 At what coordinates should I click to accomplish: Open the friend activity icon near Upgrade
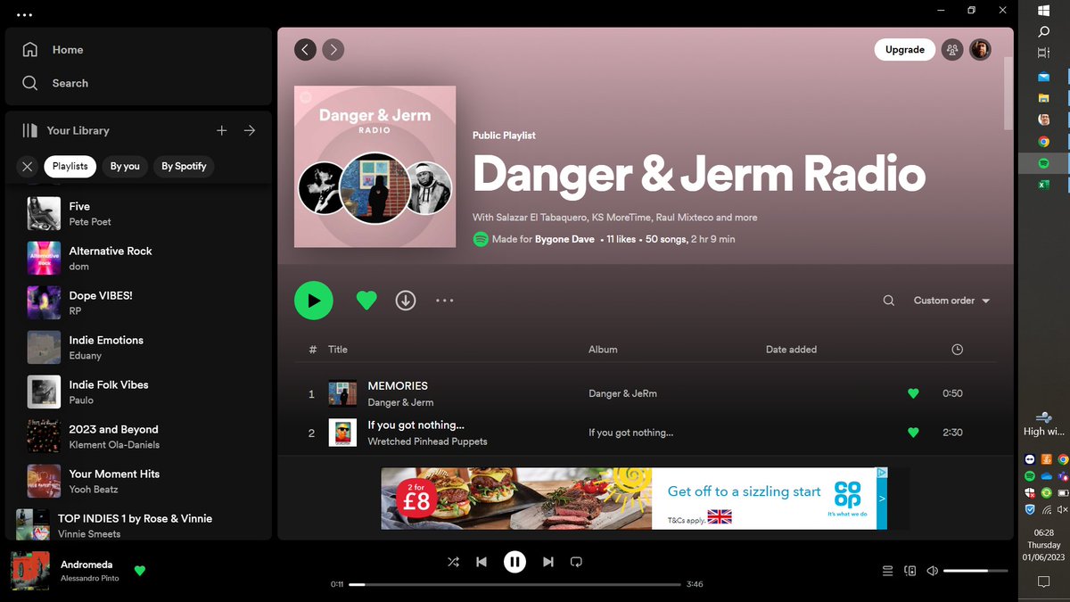pyautogui.click(x=951, y=49)
